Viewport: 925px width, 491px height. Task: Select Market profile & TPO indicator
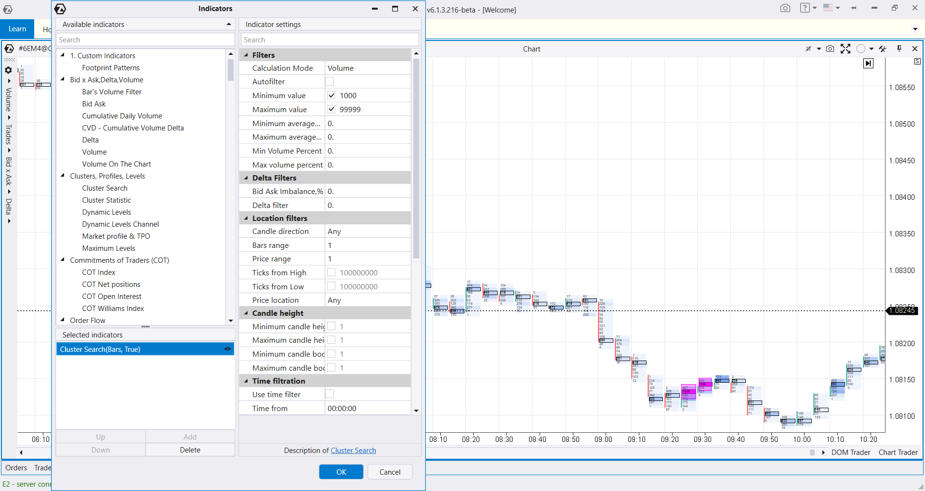pos(116,236)
